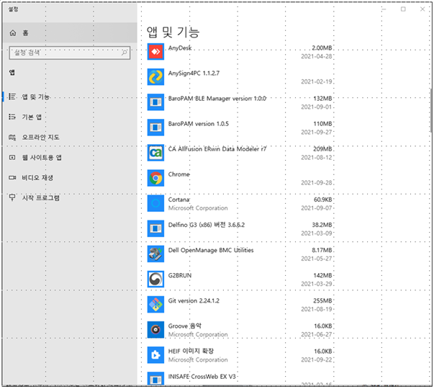Click the home icon beside 홈
Viewport: 434px width, 389px height.
(13, 33)
